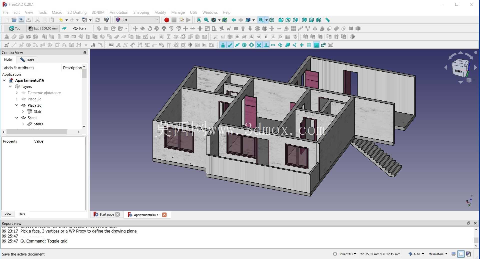Click the Print toolbar icon
The height and width of the screenshot is (259, 480).
28,20
